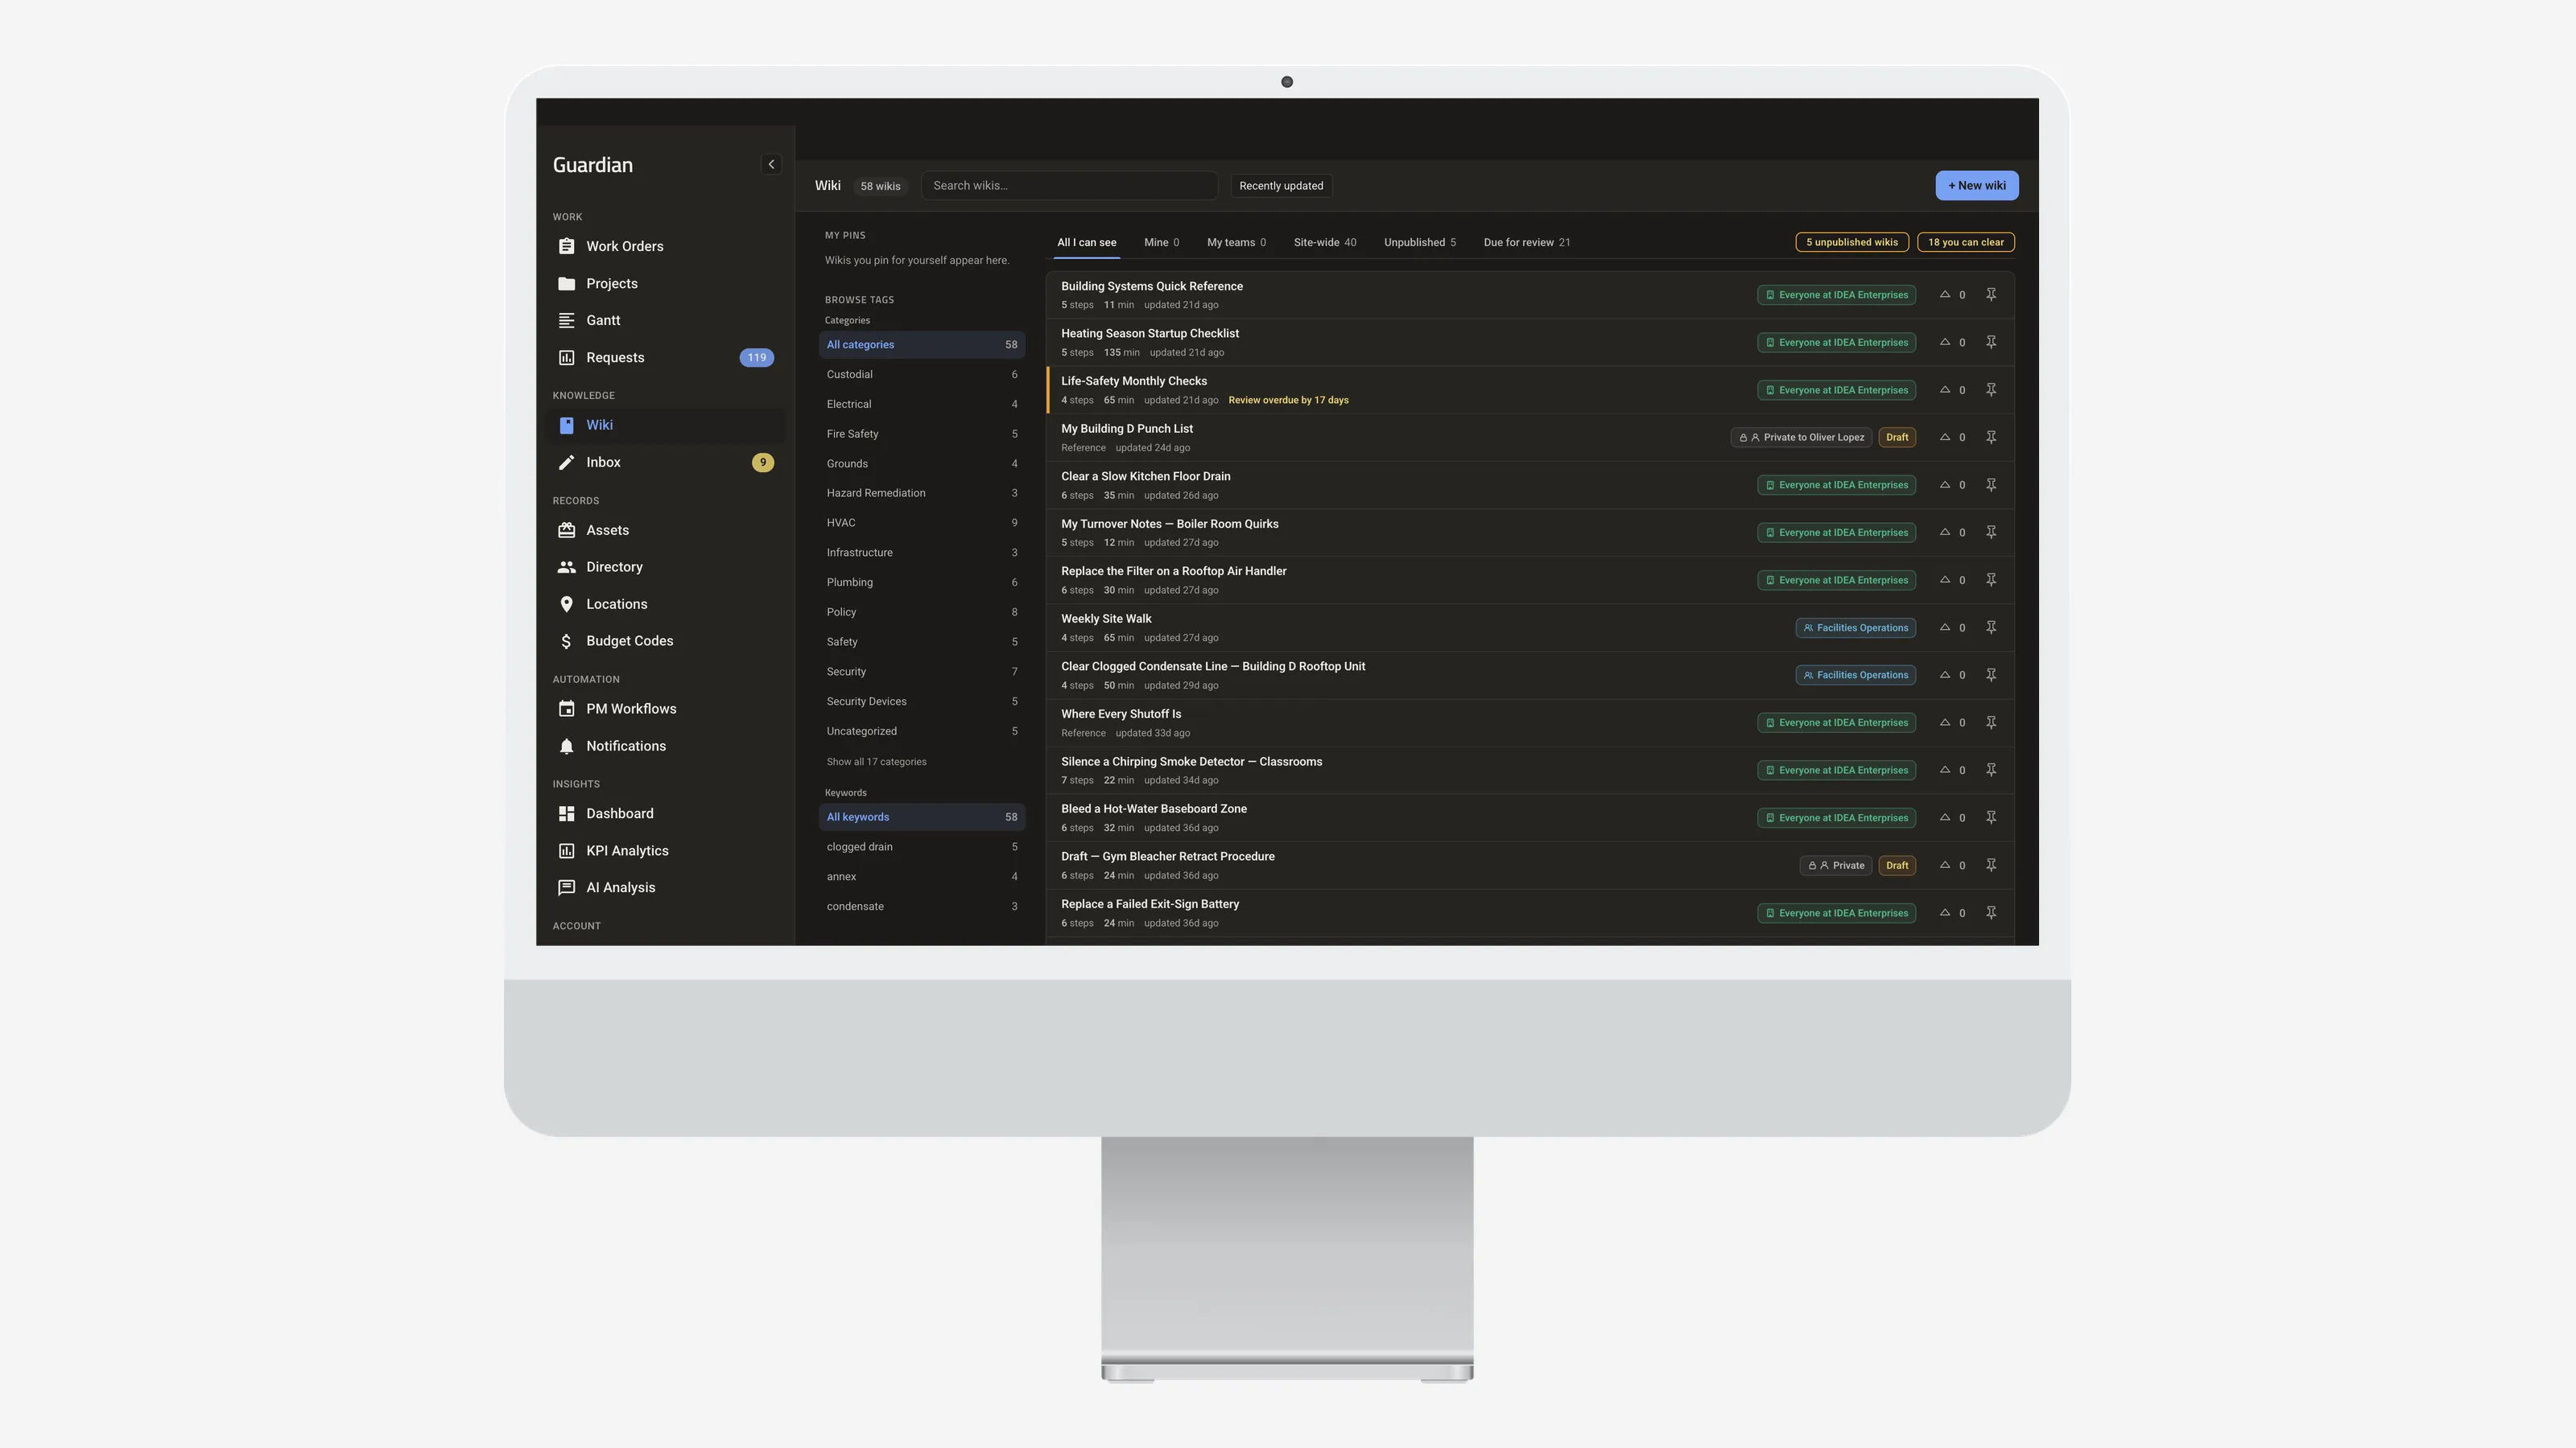Collapse the Guardian sidebar with the chevron

click(770, 165)
